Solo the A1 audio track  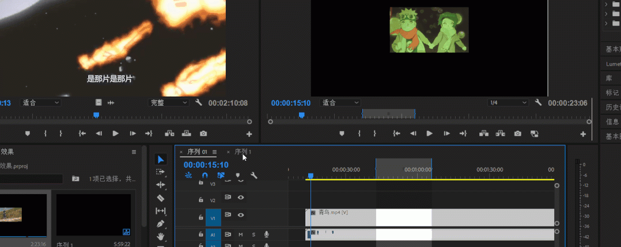[253, 235]
